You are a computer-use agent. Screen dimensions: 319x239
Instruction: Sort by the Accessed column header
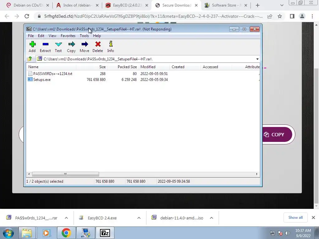217,67
